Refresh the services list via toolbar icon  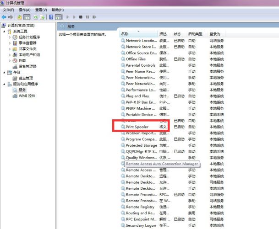36,17
